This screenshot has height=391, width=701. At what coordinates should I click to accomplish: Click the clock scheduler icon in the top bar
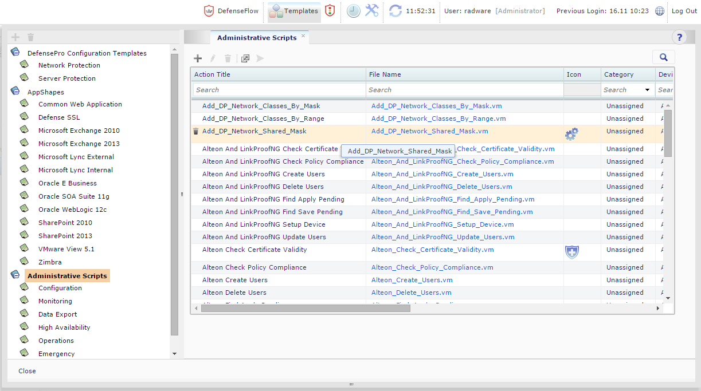(x=354, y=10)
